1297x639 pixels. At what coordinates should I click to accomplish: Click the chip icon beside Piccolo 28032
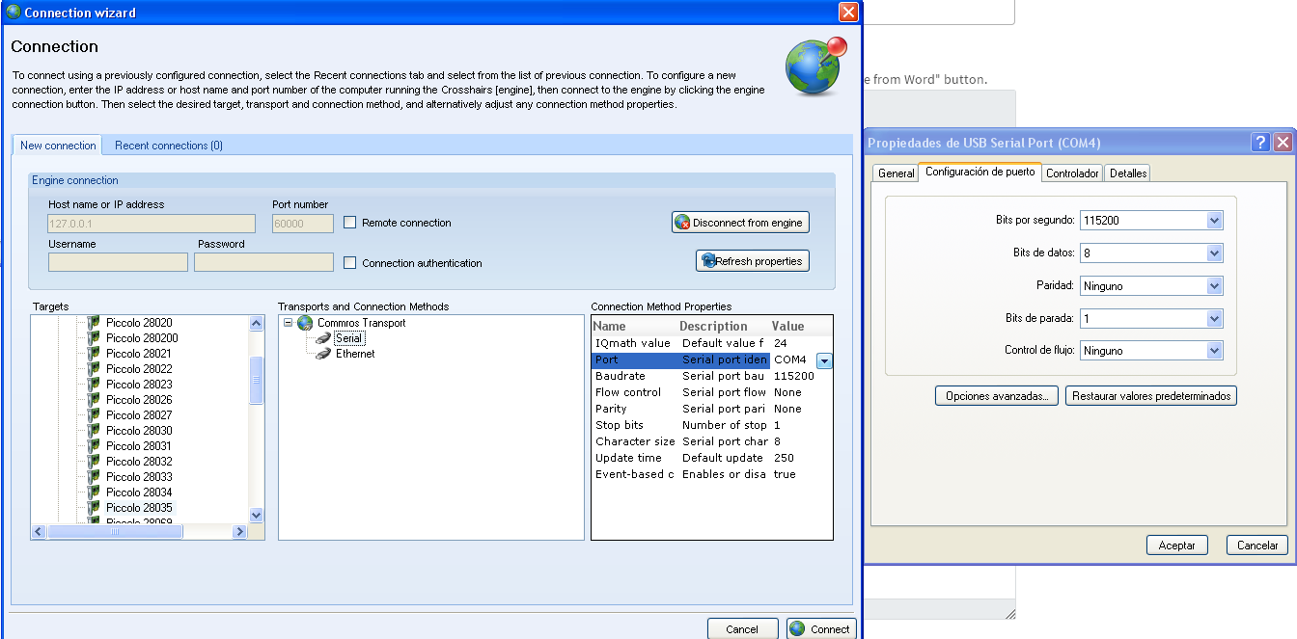pos(94,462)
